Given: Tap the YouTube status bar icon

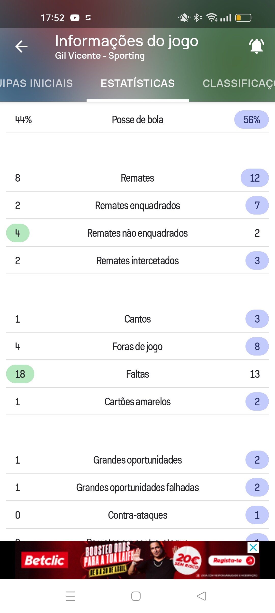Looking at the screenshot, I should coord(75,18).
